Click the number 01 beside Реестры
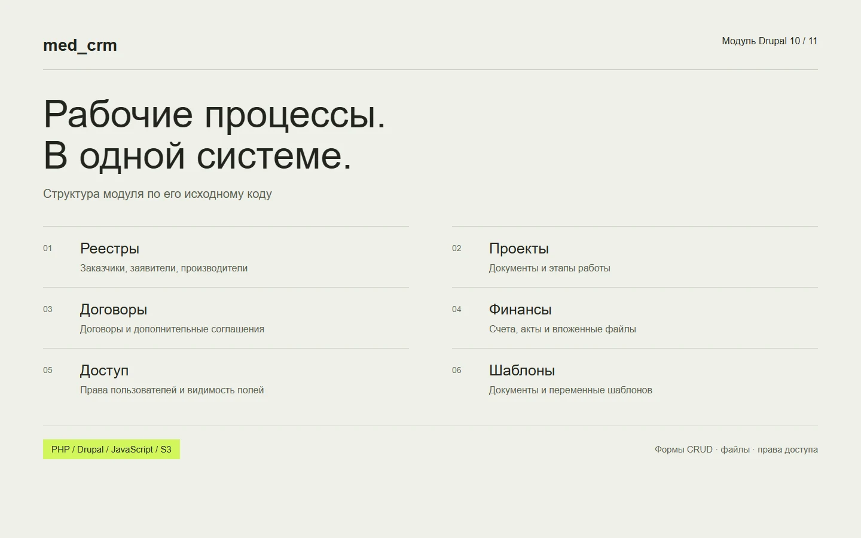Screen dimensions: 861x538 (x=48, y=249)
